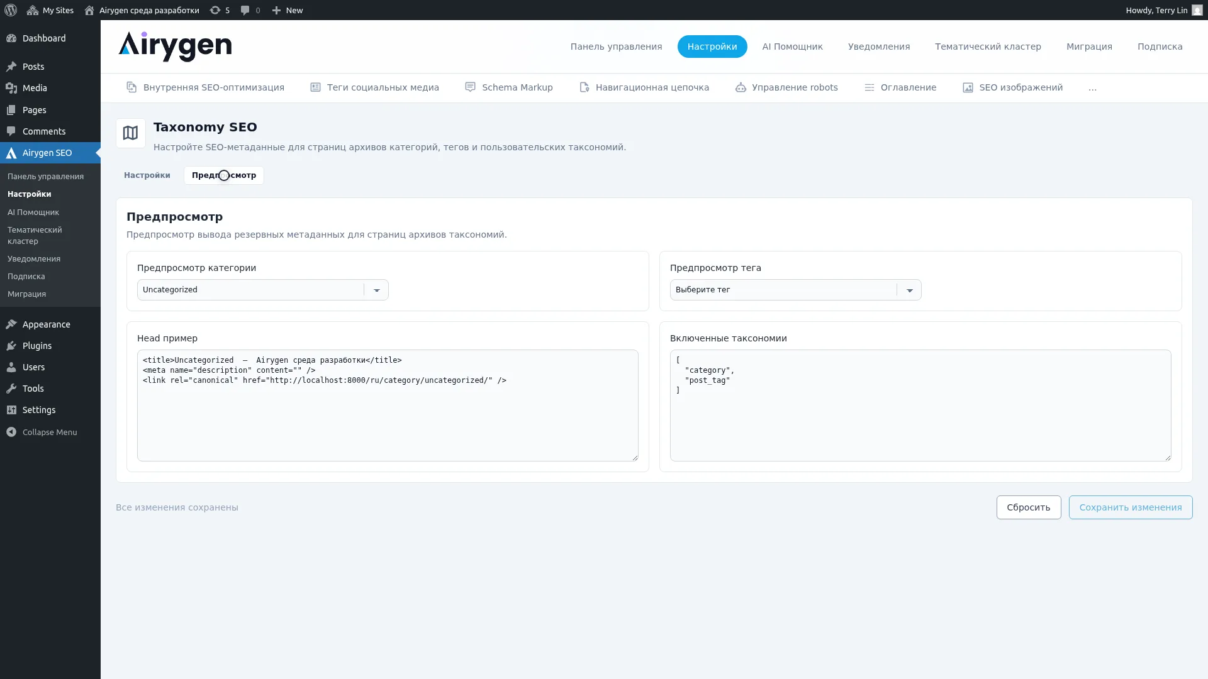Click the Airygen logo in header

pyautogui.click(x=175, y=47)
